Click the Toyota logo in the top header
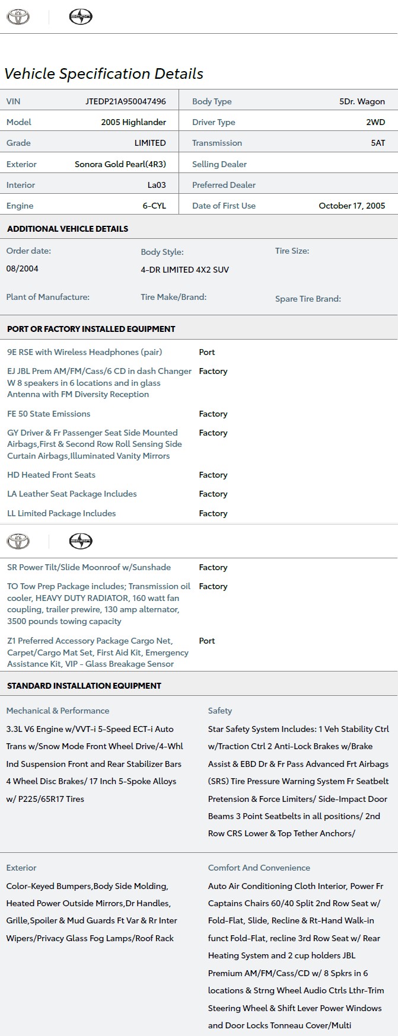Image resolution: width=398 pixels, height=1036 pixels. pos(18,17)
